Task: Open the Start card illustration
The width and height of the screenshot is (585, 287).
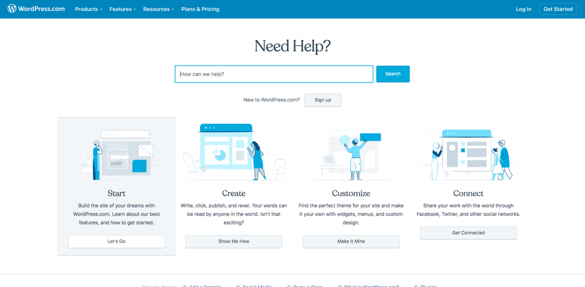Action: point(117,155)
